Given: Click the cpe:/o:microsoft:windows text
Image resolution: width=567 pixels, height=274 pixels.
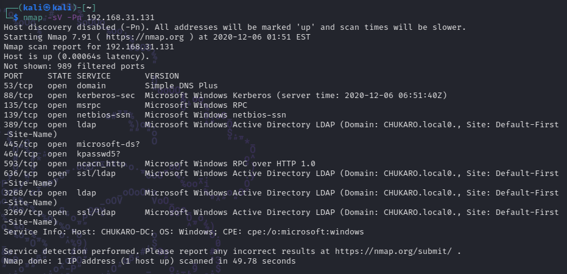Looking at the screenshot, I should point(306,232).
